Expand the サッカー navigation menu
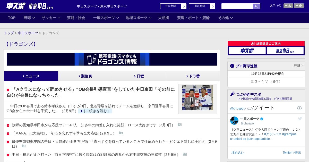Viewport: 309px width, 162px height. point(51,18)
